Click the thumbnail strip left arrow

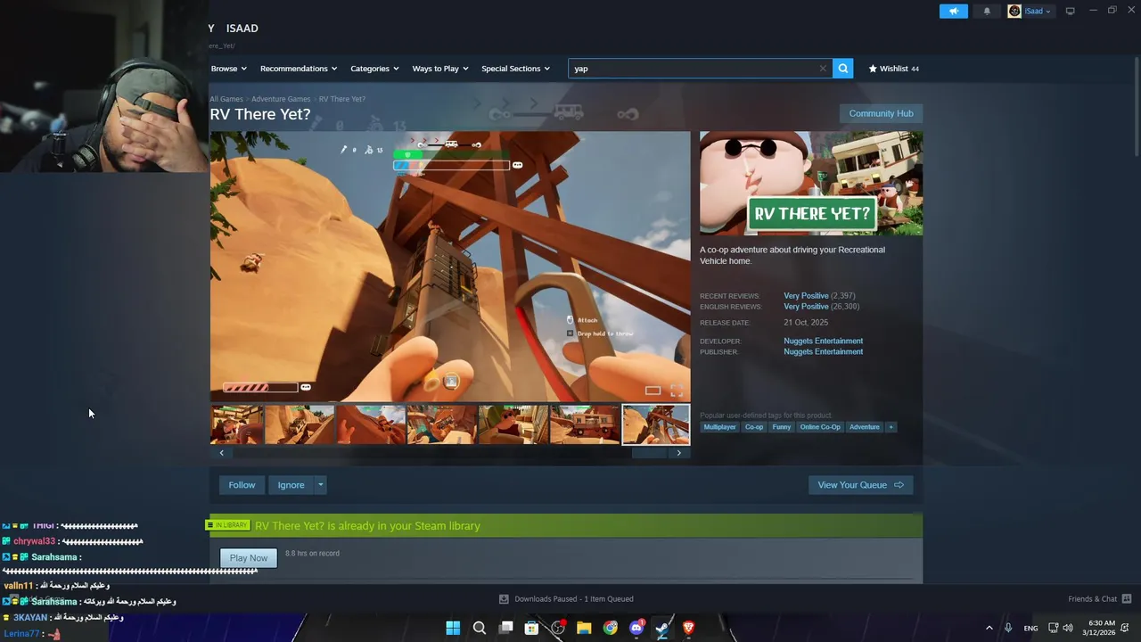[222, 453]
